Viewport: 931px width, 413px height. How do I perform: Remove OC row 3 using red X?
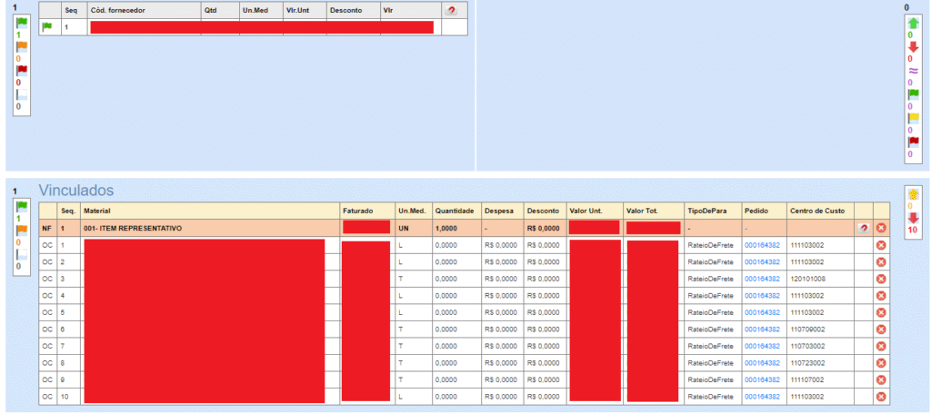click(881, 279)
